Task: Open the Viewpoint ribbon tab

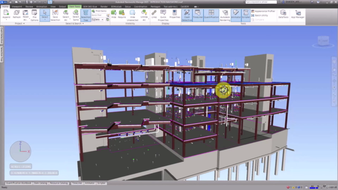Action: [16, 7]
